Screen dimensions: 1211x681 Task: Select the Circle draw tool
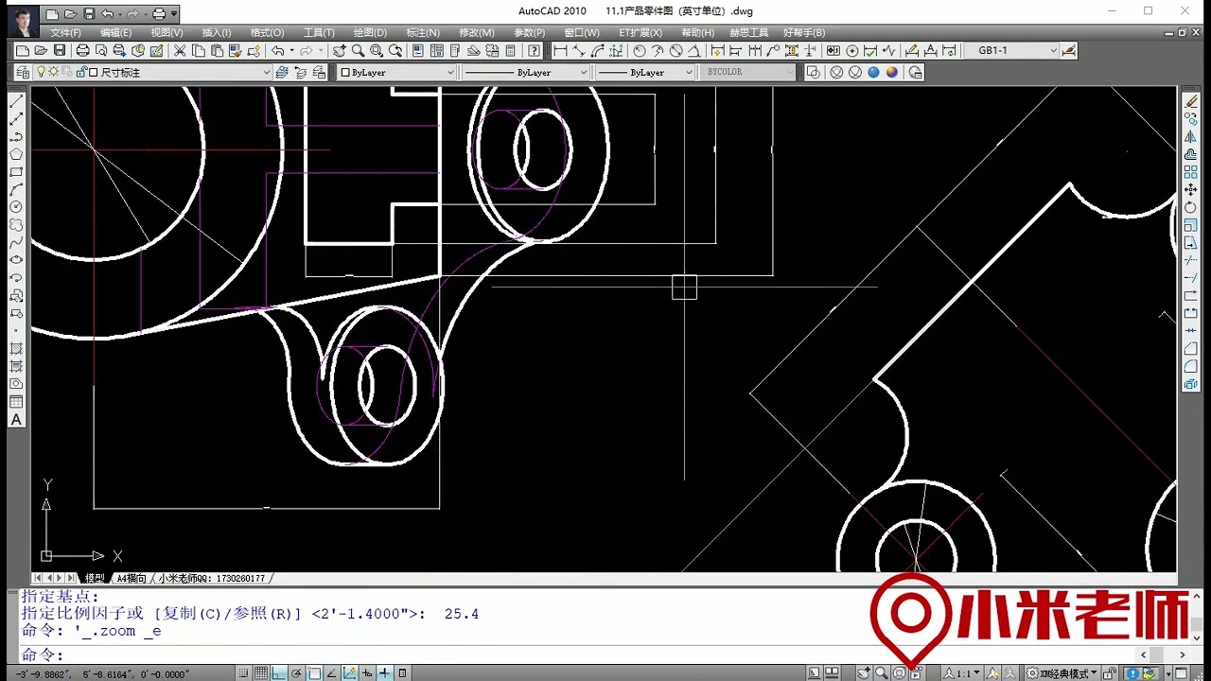16,207
